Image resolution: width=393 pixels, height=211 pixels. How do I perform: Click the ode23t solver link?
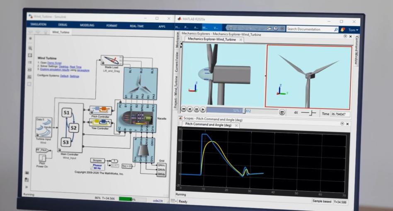(x=158, y=200)
